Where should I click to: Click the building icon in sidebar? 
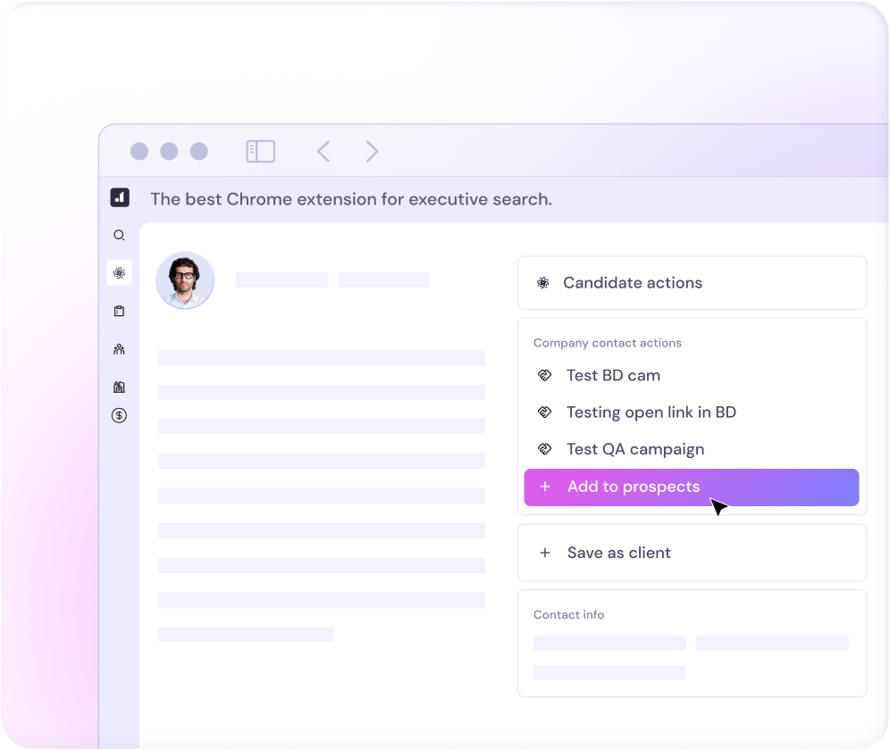click(x=119, y=387)
